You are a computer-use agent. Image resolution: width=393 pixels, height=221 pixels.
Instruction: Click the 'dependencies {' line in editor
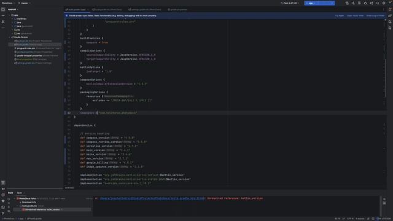pos(85,125)
